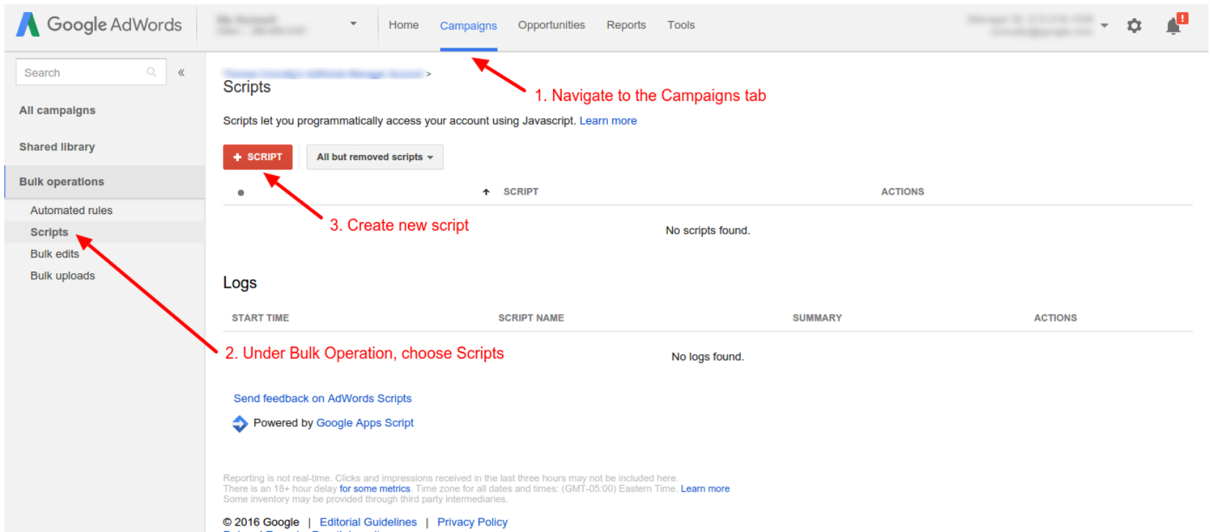Screen dimensions: 1210x532
Task: Click the 'No scripts found.' message
Action: click(x=707, y=231)
